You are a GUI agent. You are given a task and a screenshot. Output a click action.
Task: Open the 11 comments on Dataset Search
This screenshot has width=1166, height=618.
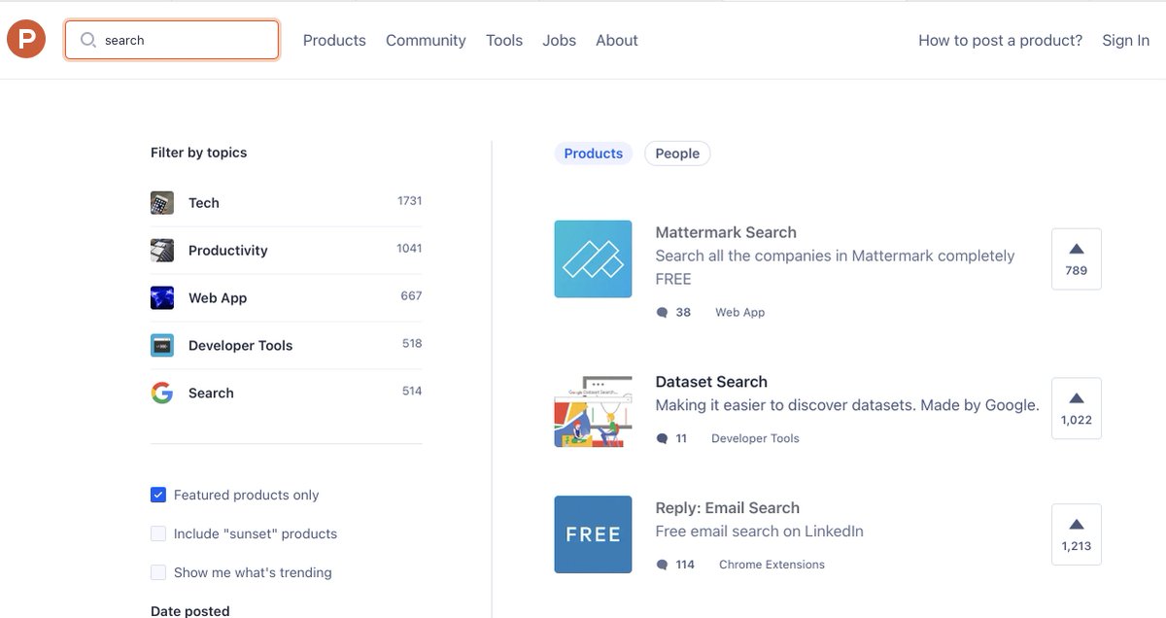tap(671, 438)
